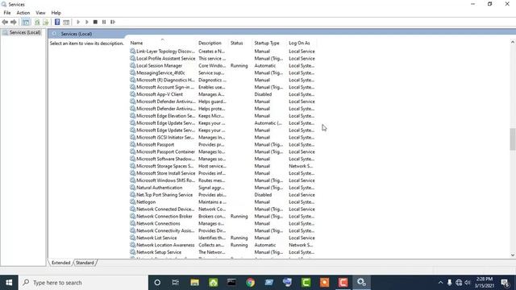Toggle the Show/Hide Console Tree toolbar icon
Screen dimensions: 516x290
pyautogui.click(x=26, y=22)
